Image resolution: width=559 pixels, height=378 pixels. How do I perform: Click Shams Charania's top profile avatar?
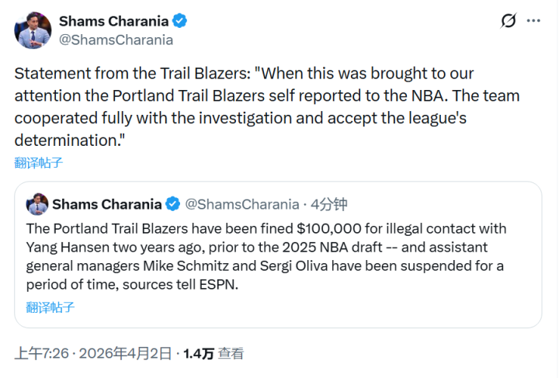click(x=33, y=30)
